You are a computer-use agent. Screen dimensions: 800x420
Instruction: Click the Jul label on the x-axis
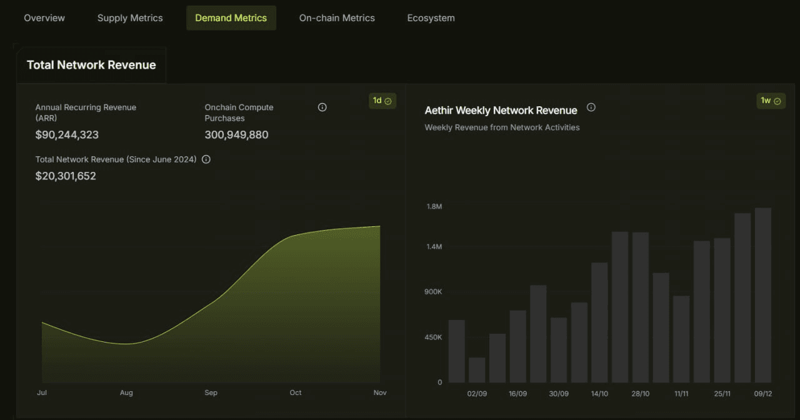point(42,392)
